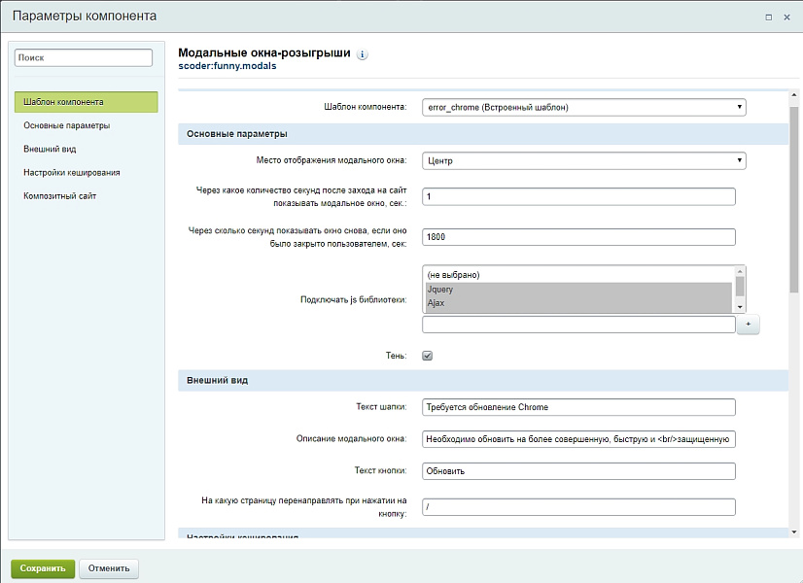Click the Отменить button
The height and width of the screenshot is (583, 803).
109,568
